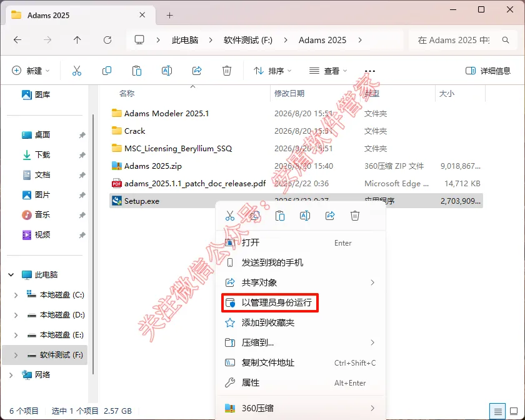Viewport: 525px width, 420px height.
Task: Click the Paste icon in the toolbar
Action: [137, 71]
